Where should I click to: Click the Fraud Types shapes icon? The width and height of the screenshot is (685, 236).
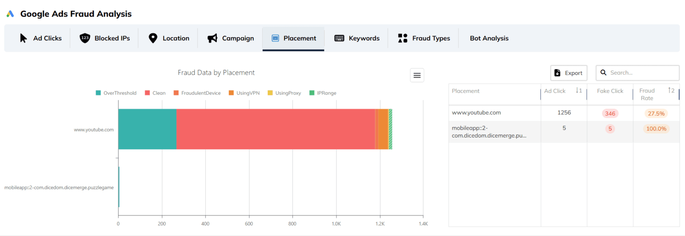402,38
